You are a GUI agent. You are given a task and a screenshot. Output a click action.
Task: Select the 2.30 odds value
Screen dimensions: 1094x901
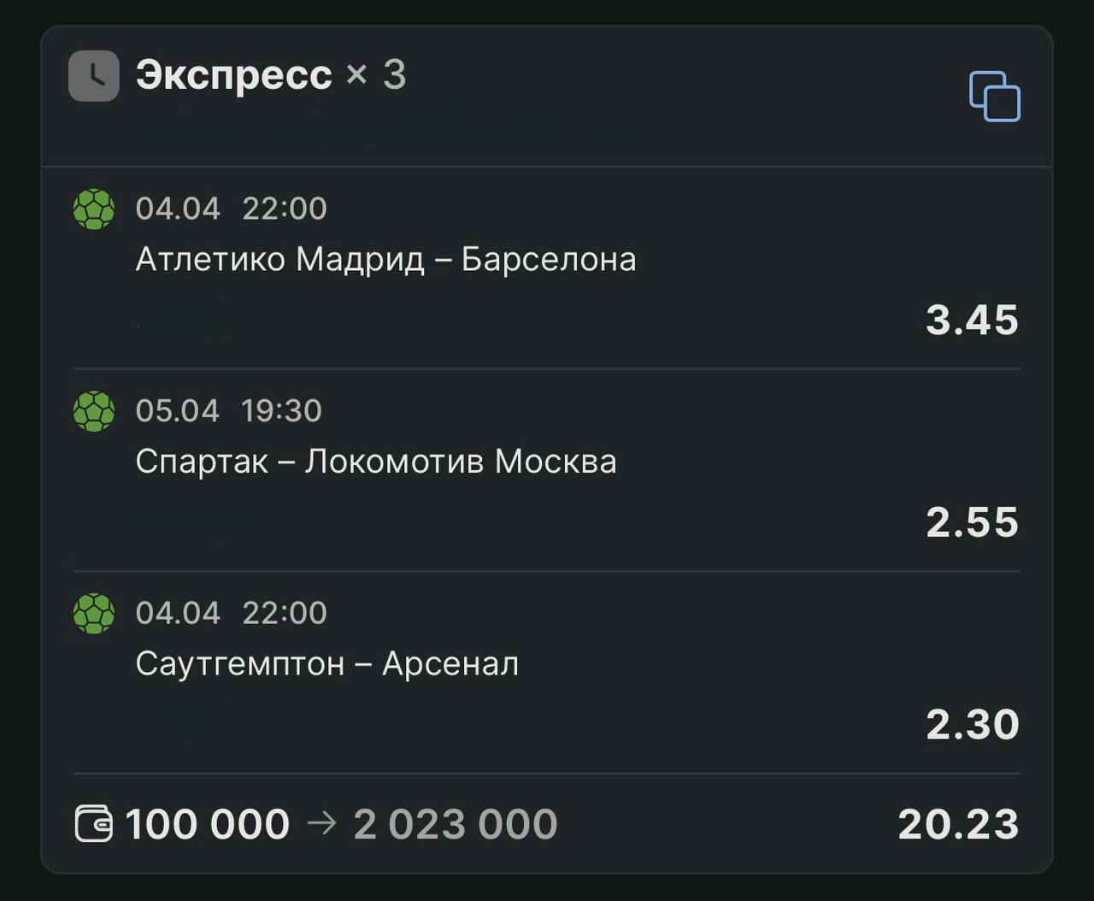click(973, 724)
